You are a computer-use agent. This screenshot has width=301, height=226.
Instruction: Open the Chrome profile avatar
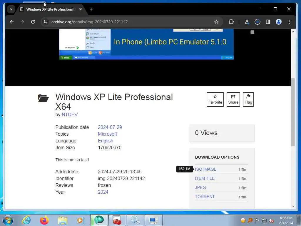279,22
